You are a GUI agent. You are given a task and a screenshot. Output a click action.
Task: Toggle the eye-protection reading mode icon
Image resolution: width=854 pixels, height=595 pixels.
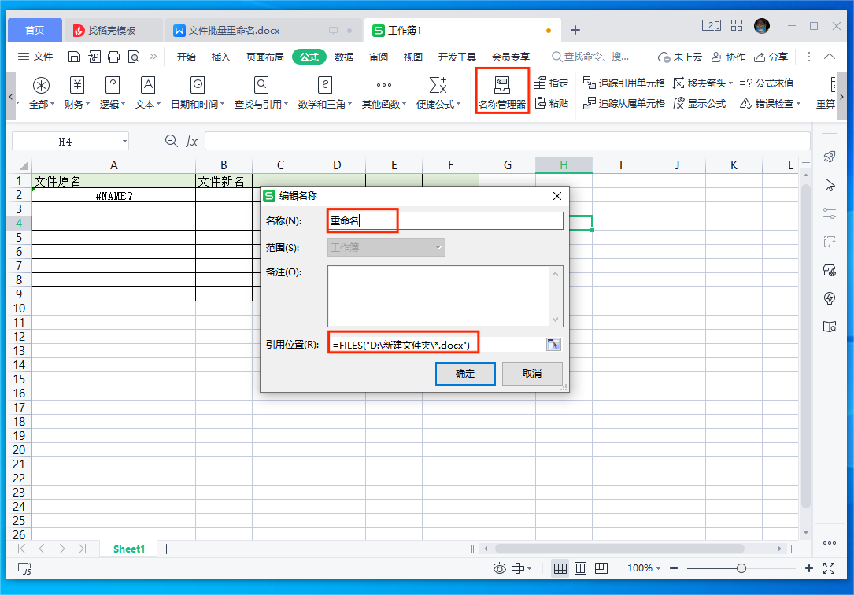(499, 568)
